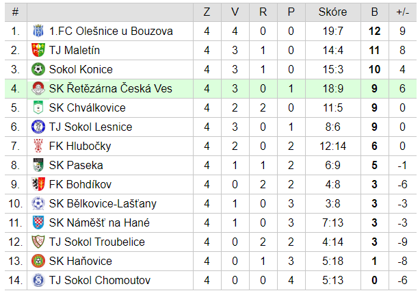The image size is (420, 293).
Task: Click the FK Bohdíkov coat of arms
Action: (38, 184)
